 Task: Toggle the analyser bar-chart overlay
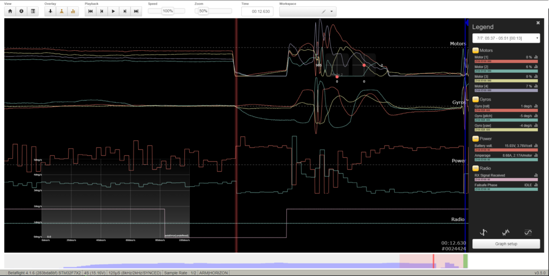pyautogui.click(x=73, y=11)
